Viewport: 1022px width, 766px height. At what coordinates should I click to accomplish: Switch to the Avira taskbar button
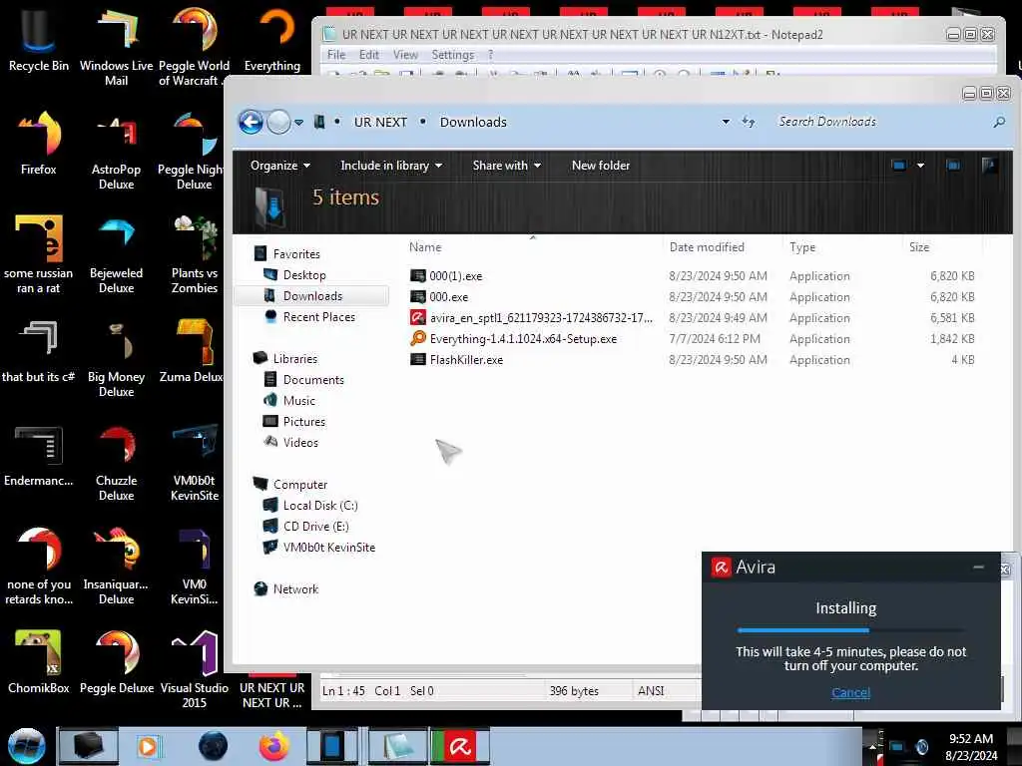click(x=459, y=746)
